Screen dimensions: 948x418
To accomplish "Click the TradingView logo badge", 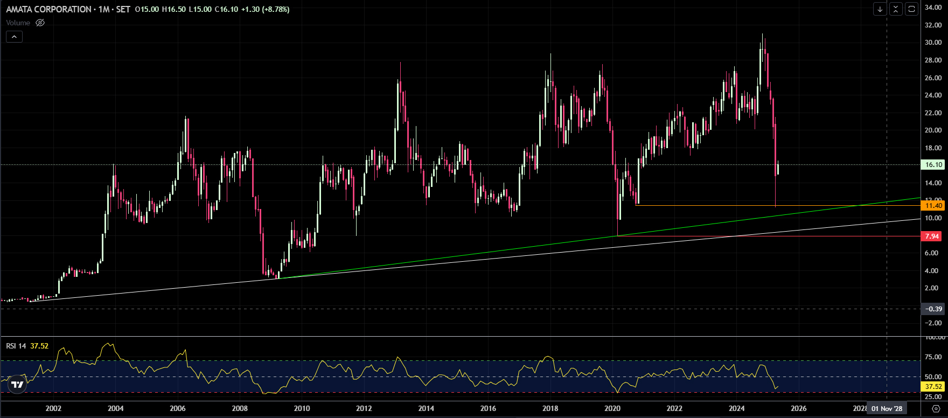I will (17, 384).
